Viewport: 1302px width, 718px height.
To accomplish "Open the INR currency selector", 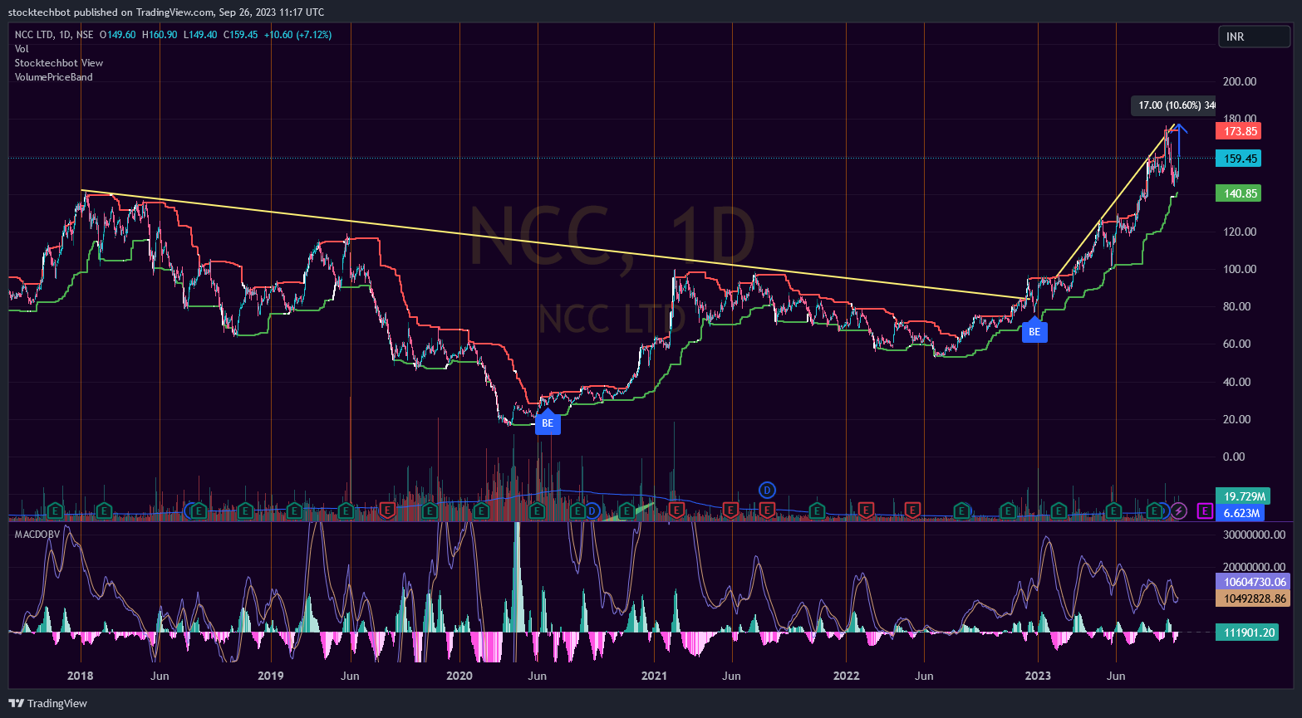I will tap(1254, 37).
